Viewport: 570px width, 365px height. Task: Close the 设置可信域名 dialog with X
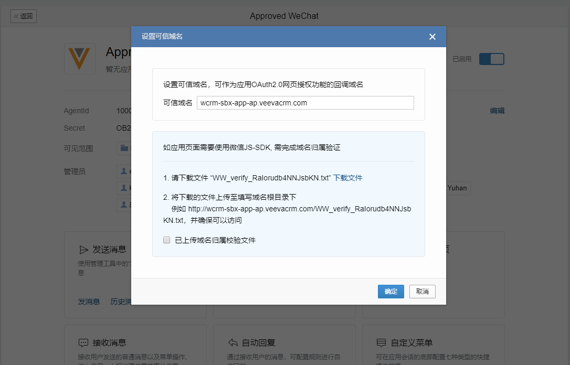tap(432, 37)
